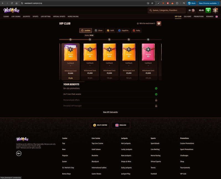This screenshot has height=179, width=221.
Task: Open Egg Hunt navigation item
Action: tap(188, 17)
